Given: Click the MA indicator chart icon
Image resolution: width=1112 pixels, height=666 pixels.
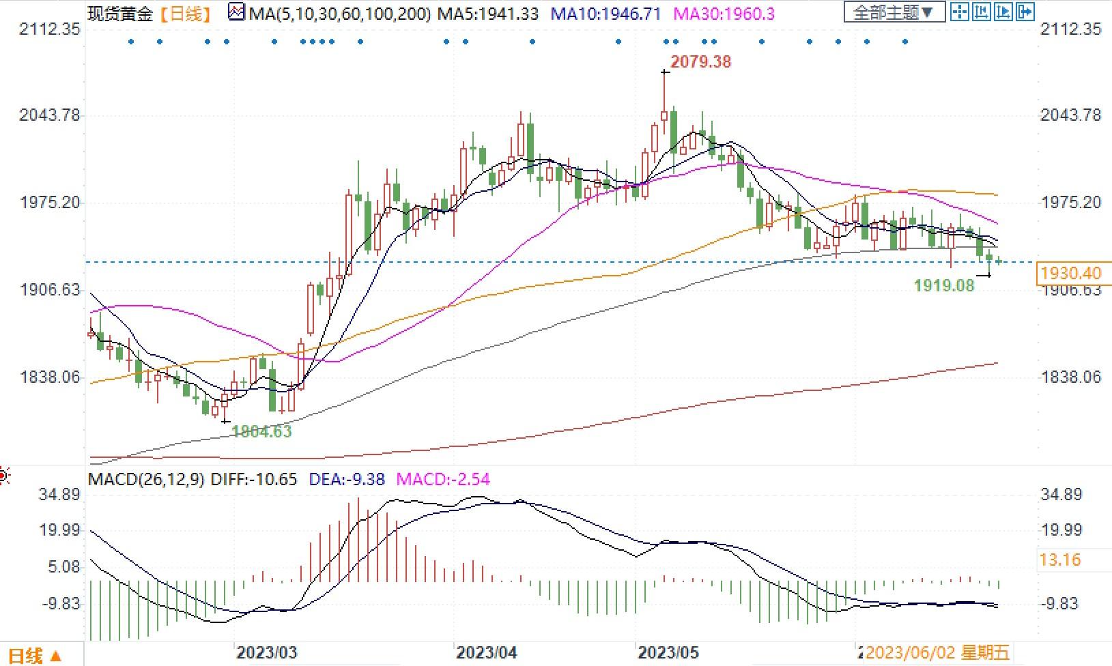Looking at the screenshot, I should 236,13.
